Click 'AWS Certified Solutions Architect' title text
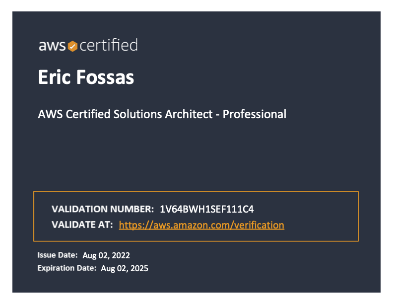Screen dimensions: 393x304 [x=125, y=114]
